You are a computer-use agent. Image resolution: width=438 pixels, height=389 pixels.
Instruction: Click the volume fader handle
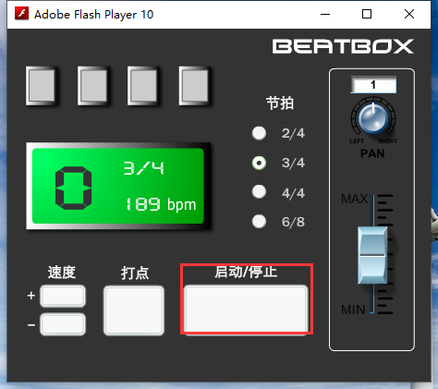372,255
